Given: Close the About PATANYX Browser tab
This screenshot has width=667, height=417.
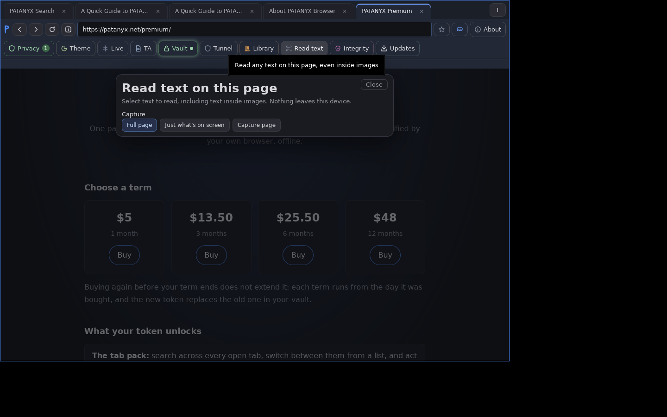Looking at the screenshot, I should point(345,11).
